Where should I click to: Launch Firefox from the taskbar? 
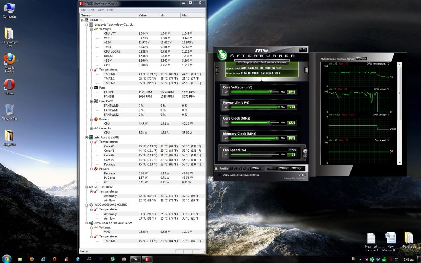[32, 259]
